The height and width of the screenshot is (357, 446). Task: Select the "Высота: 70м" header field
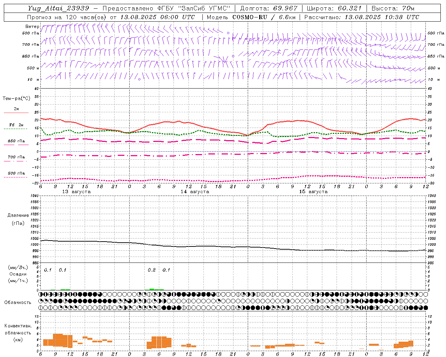[393, 8]
